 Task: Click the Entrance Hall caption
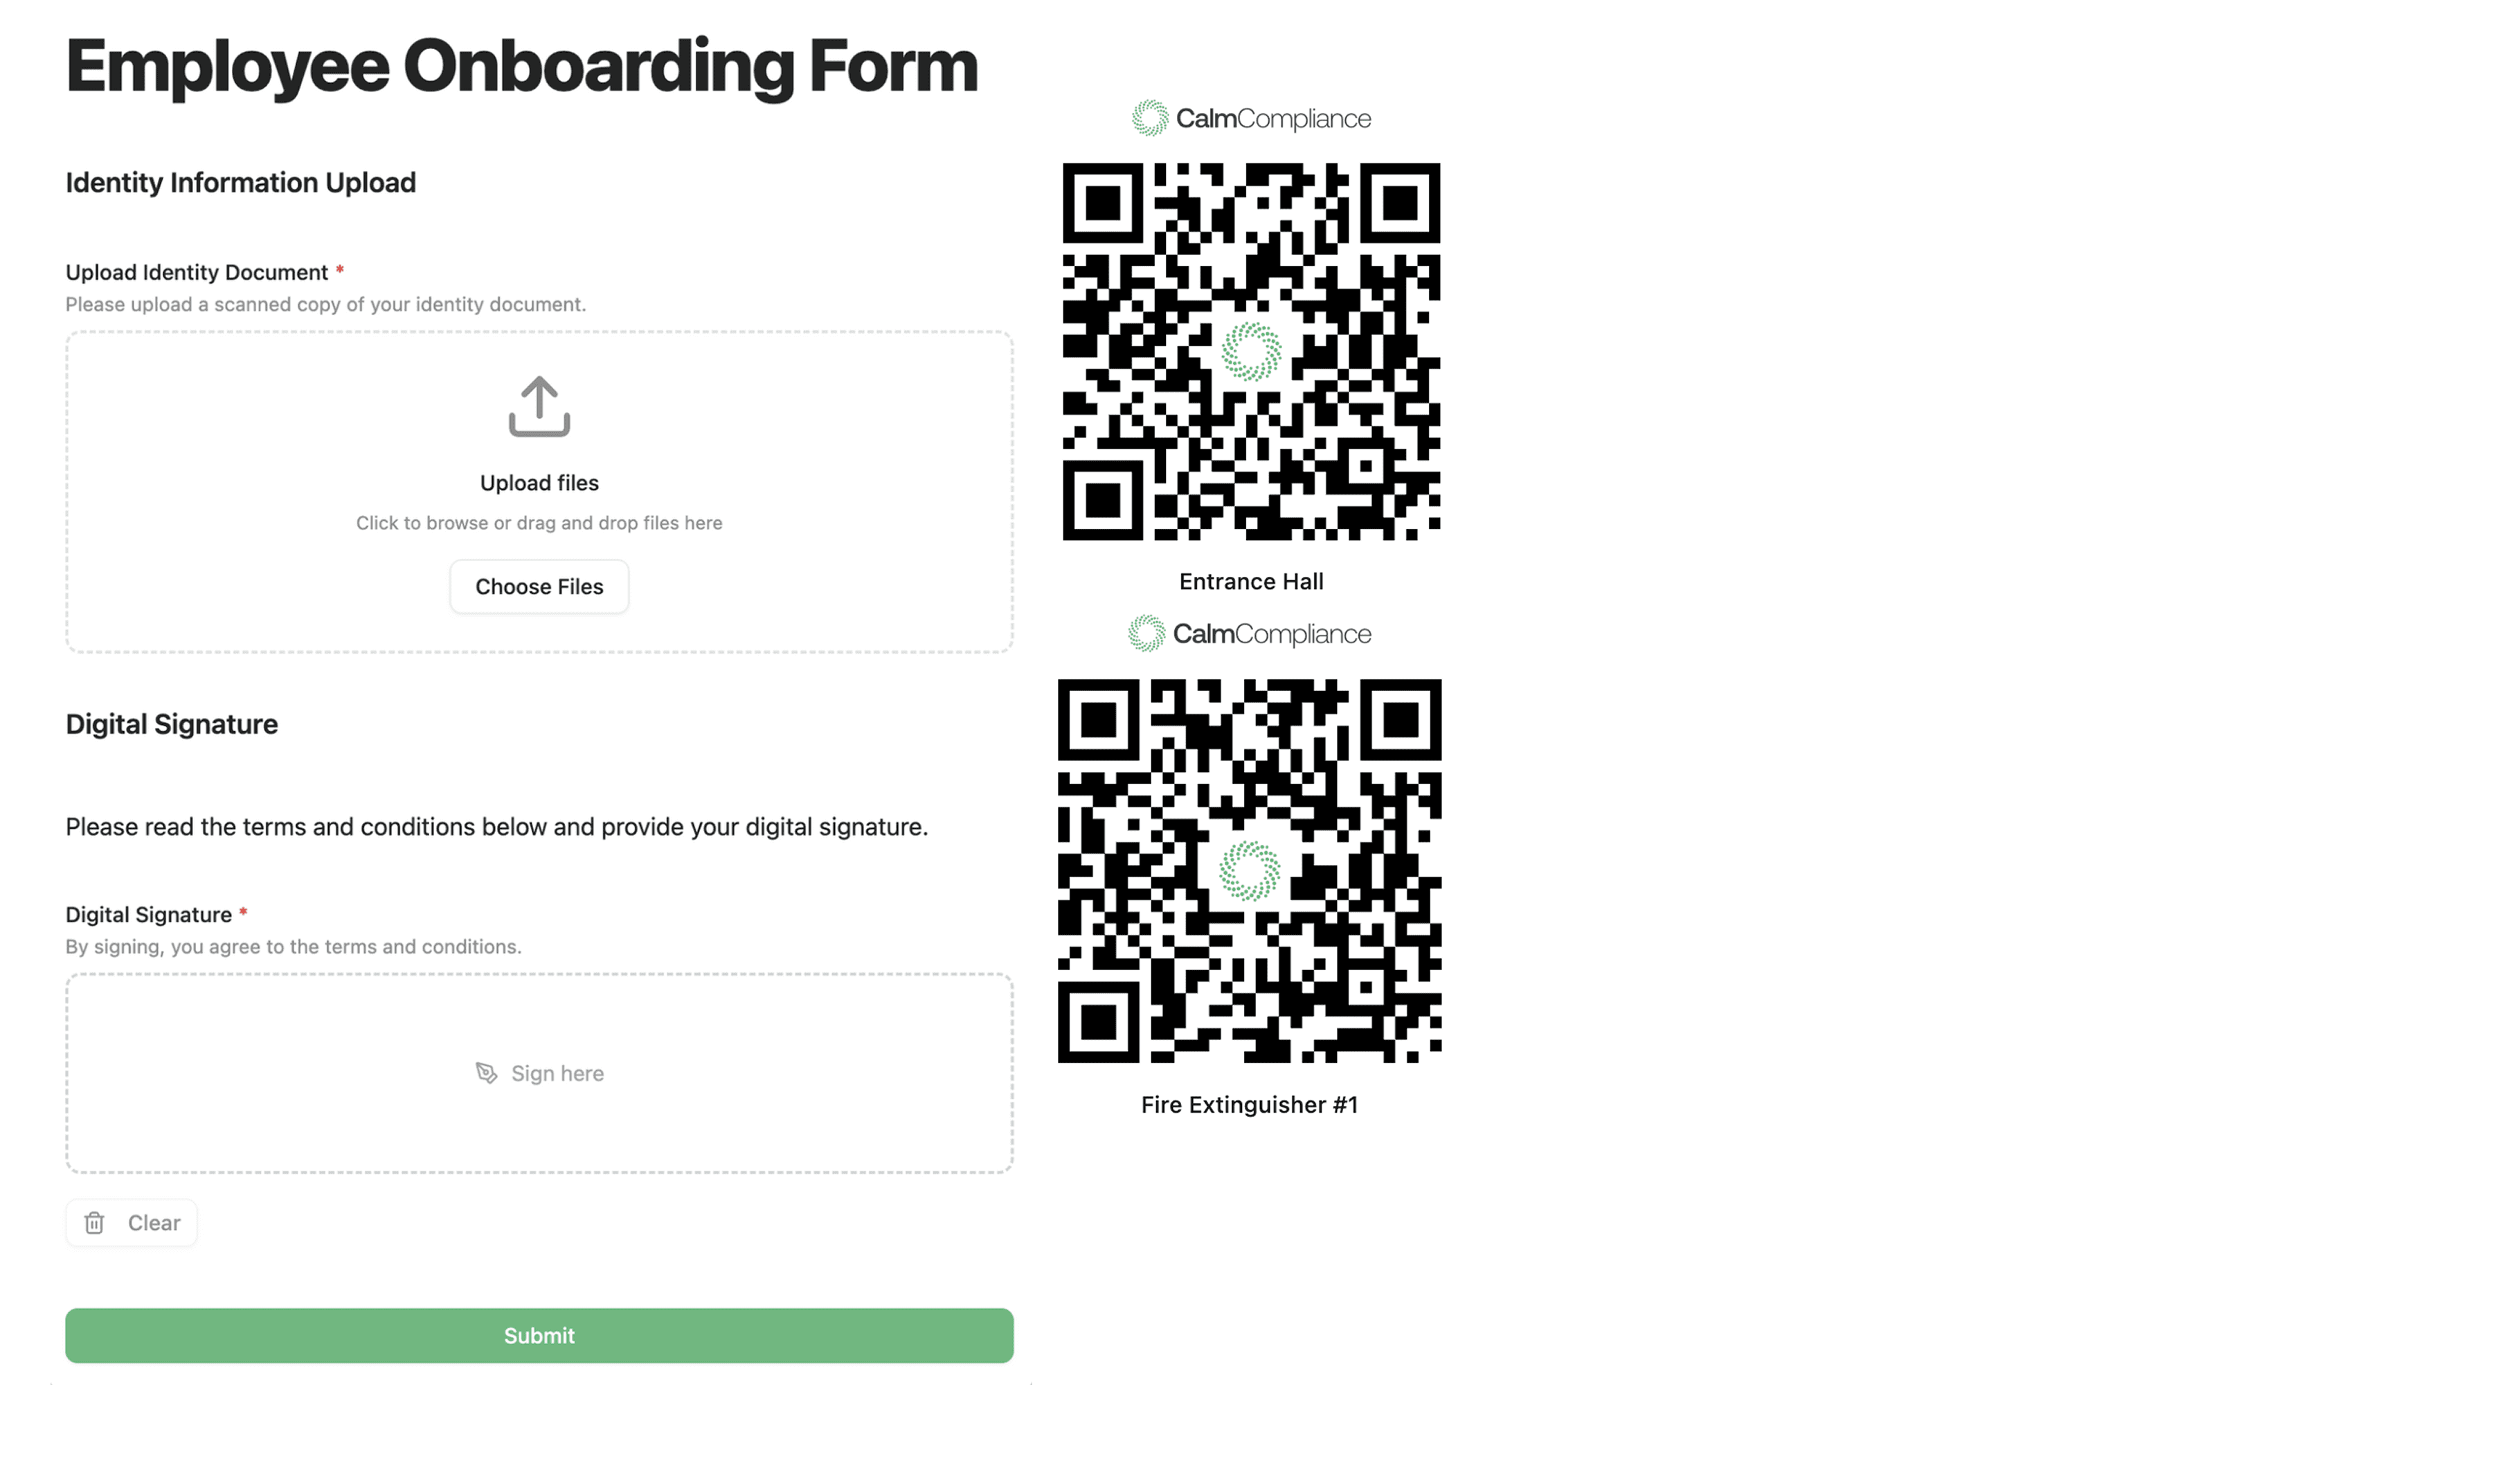(x=1251, y=582)
